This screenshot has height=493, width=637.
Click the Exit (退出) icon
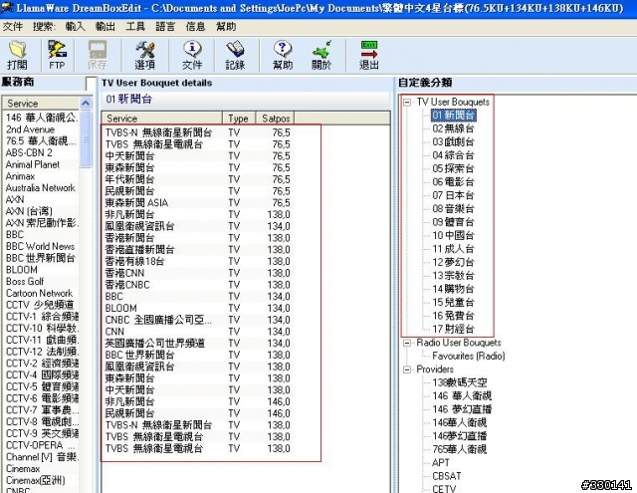[x=369, y=55]
